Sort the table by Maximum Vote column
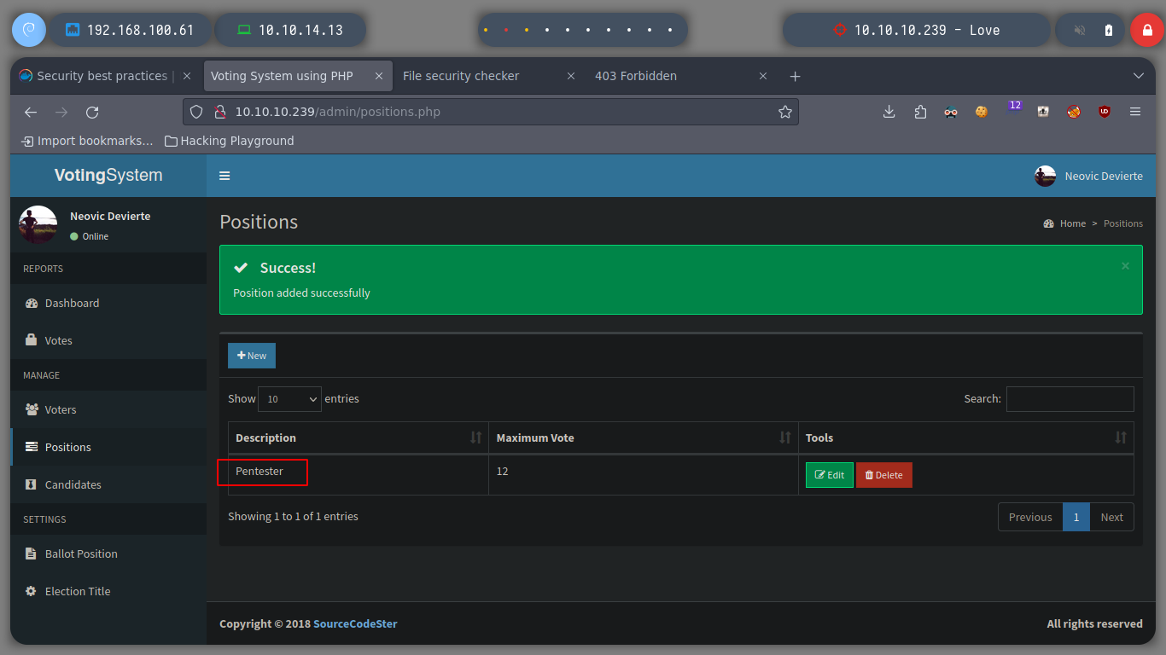 [644, 438]
